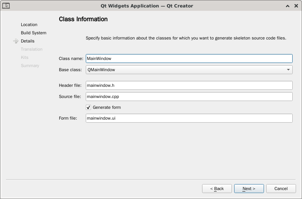Focus the Class name text field

click(189, 59)
